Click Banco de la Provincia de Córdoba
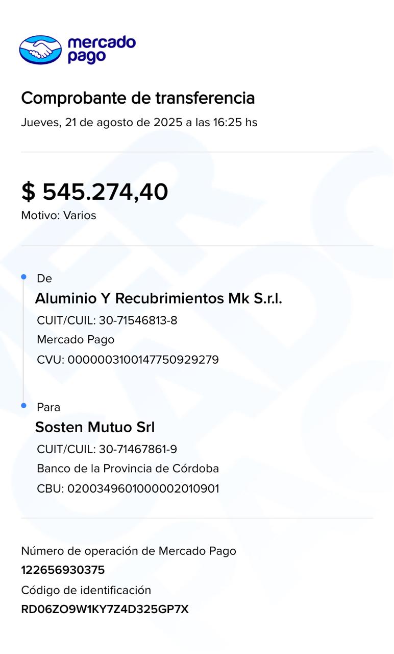Screen dimensions: 394x654 [128, 469]
